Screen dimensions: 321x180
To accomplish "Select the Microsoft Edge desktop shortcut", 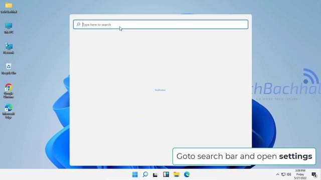I will [x=9, y=111].
